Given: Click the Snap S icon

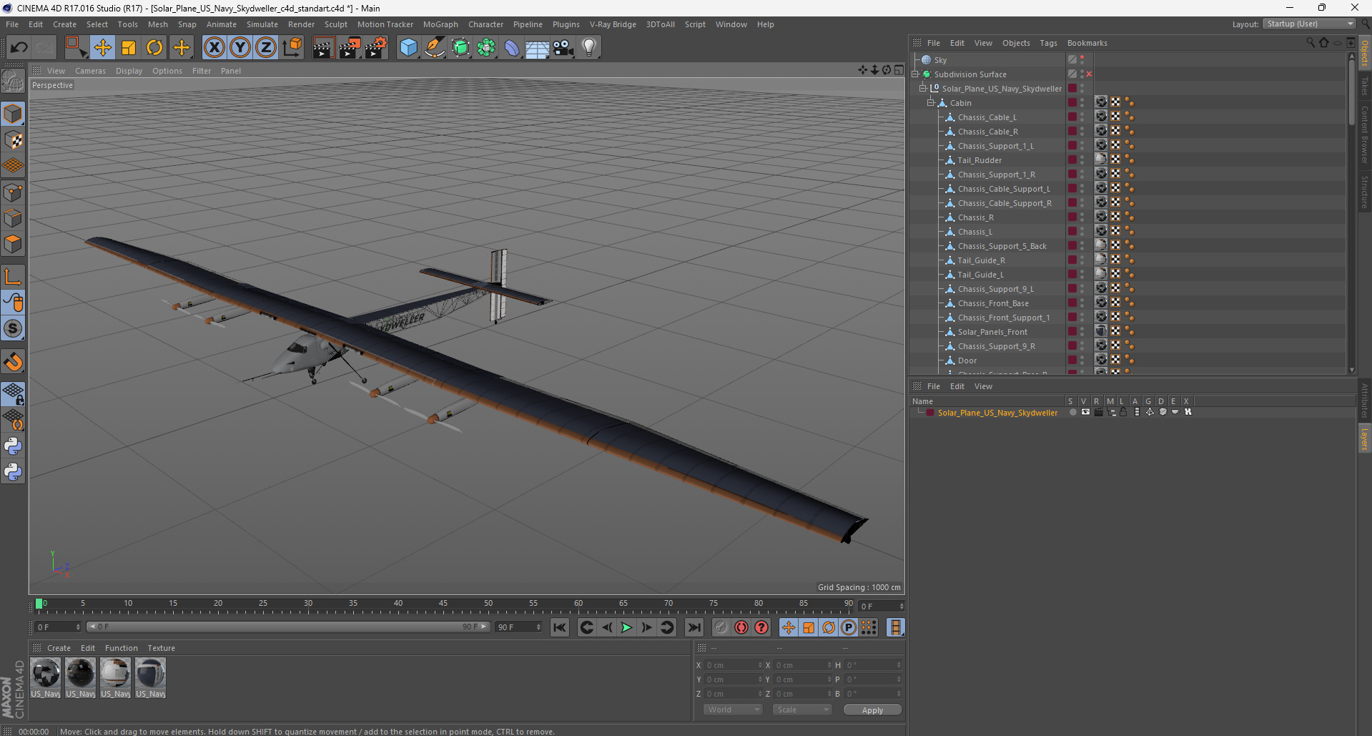Looking at the screenshot, I should 13,328.
